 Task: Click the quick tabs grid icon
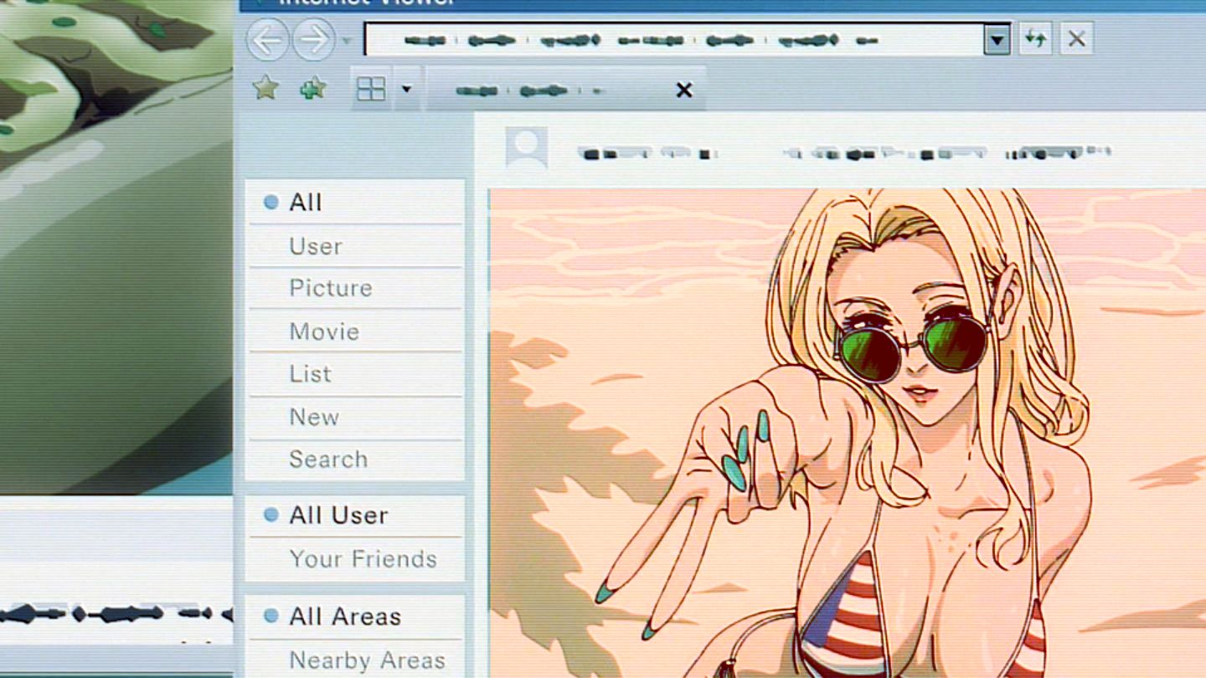(370, 89)
